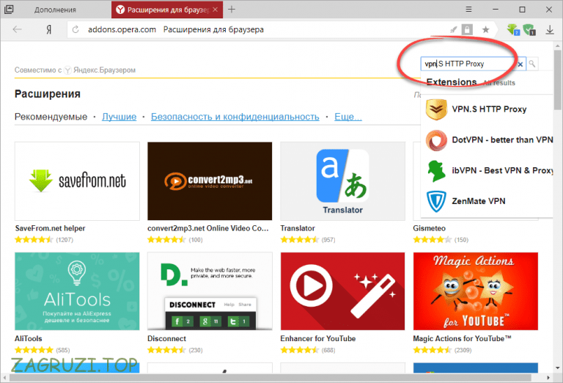Click the vertical scrollbar down arrow
Image resolution: width=563 pixels, height=383 pixels.
557,368
